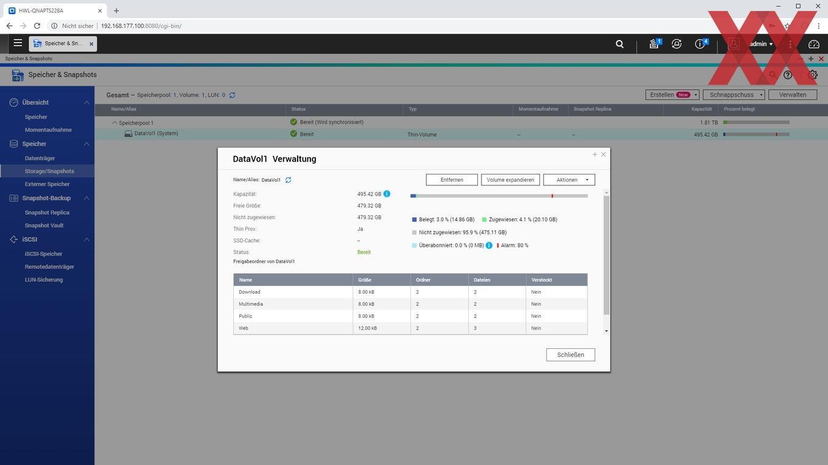Click the search magnifier icon
Image resolution: width=828 pixels, height=465 pixels.
[x=620, y=44]
